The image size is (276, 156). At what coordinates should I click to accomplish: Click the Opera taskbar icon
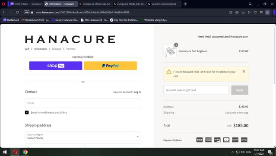click(15, 152)
